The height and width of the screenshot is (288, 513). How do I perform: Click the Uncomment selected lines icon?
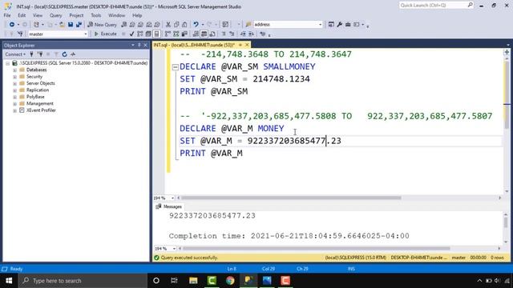[232, 34]
